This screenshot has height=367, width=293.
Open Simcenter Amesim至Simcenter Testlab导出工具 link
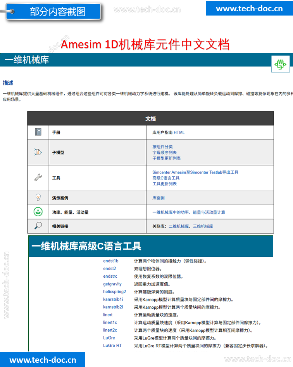[195, 172]
